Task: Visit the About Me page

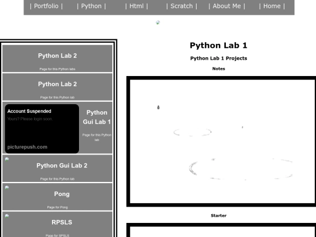Action: 226,6
